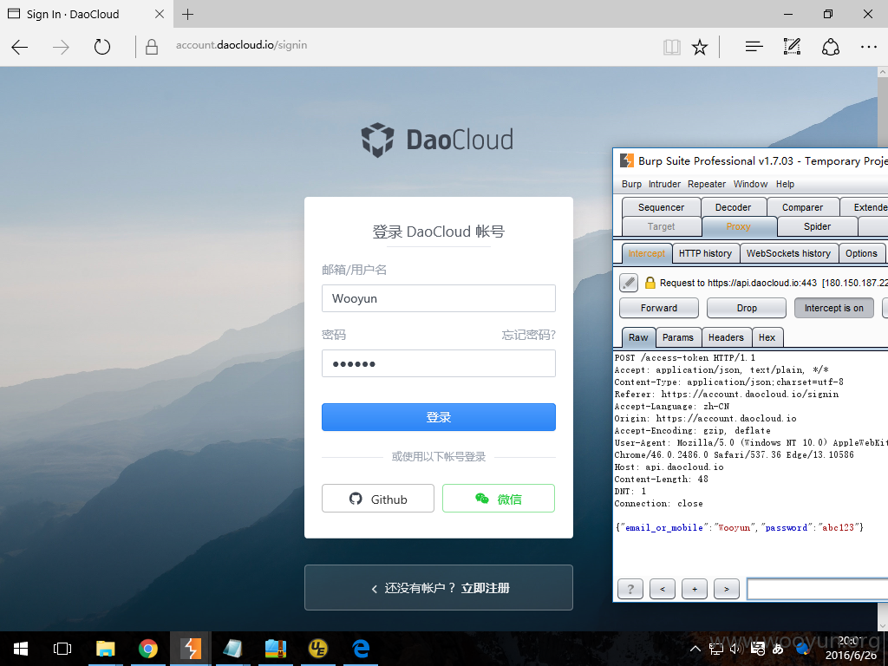Image resolution: width=888 pixels, height=666 pixels.
Task: Click the 立即注册 register link
Action: [486, 589]
